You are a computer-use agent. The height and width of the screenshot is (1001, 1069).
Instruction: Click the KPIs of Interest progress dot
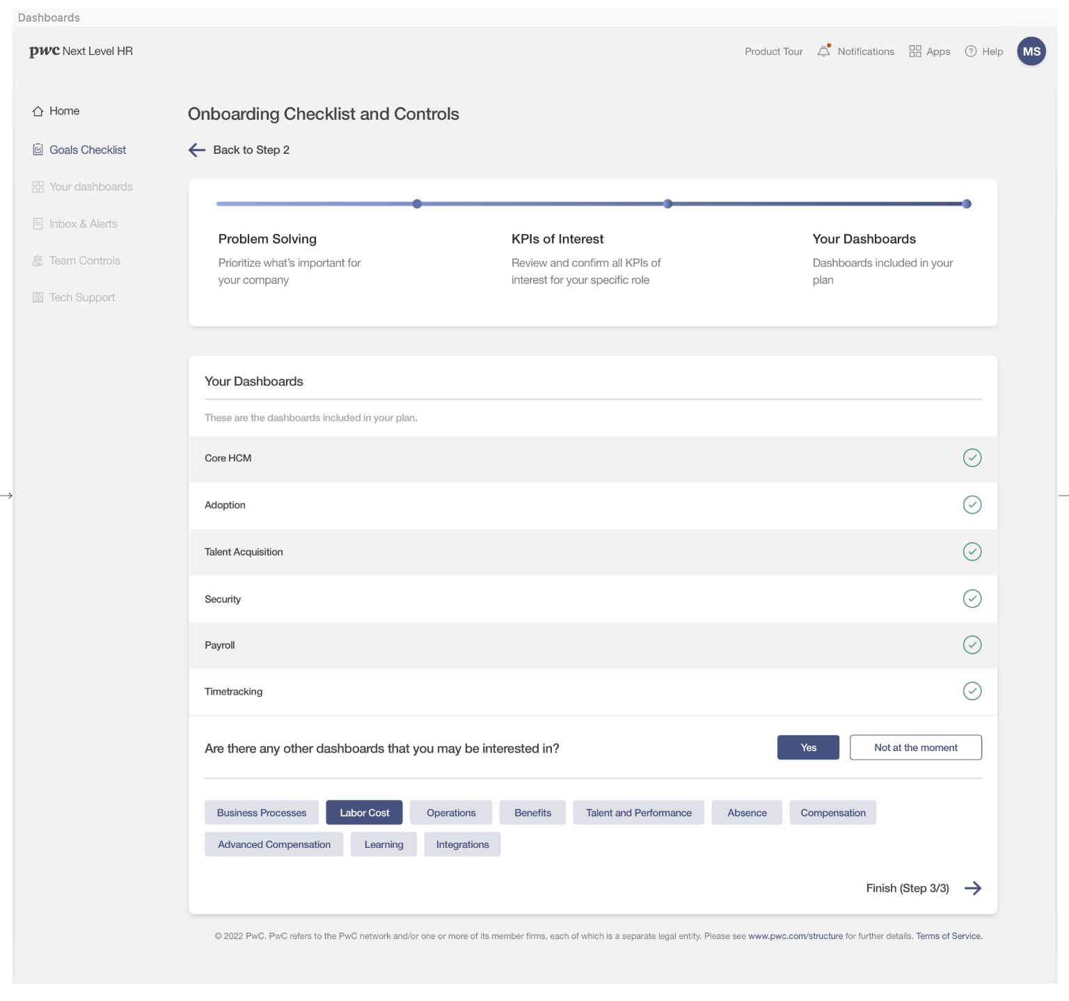667,204
